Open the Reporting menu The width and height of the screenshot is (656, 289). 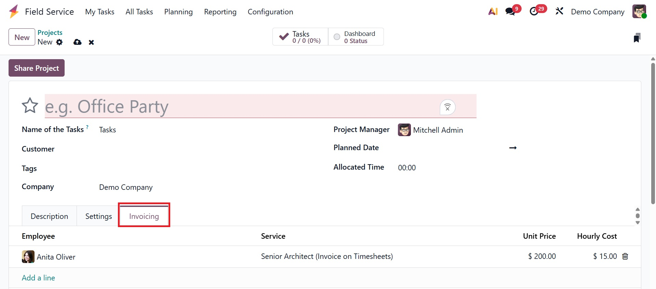220,12
